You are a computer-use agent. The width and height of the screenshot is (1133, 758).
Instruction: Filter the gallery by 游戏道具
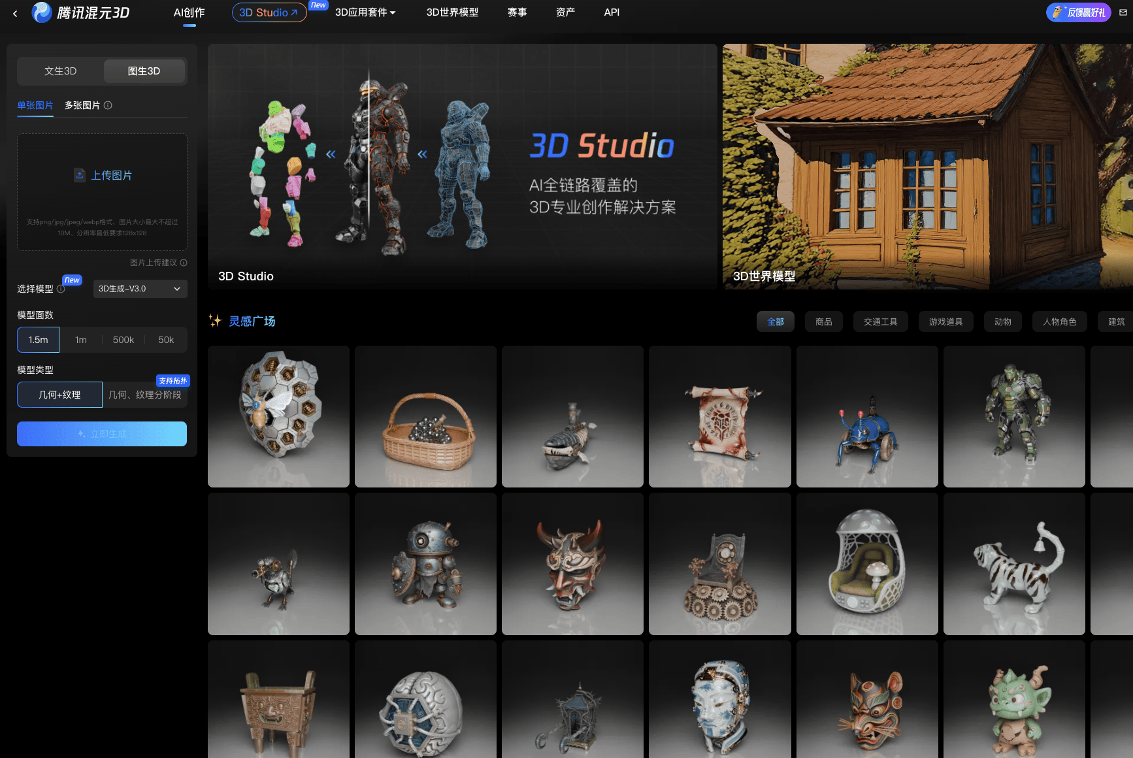tap(946, 321)
